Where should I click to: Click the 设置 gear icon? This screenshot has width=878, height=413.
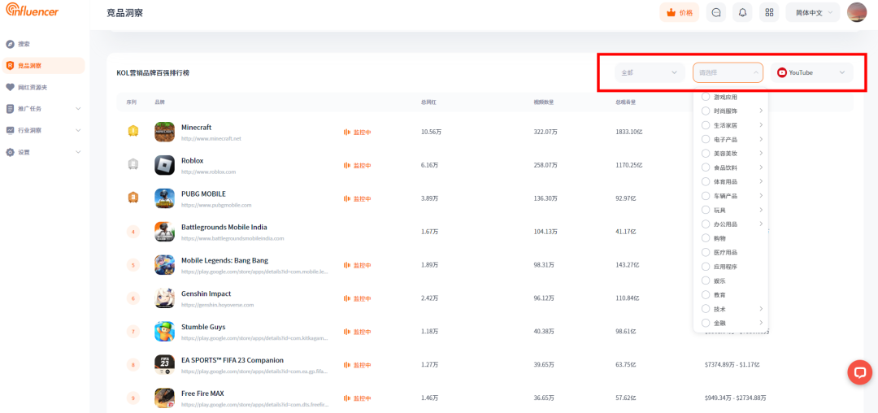coord(10,152)
